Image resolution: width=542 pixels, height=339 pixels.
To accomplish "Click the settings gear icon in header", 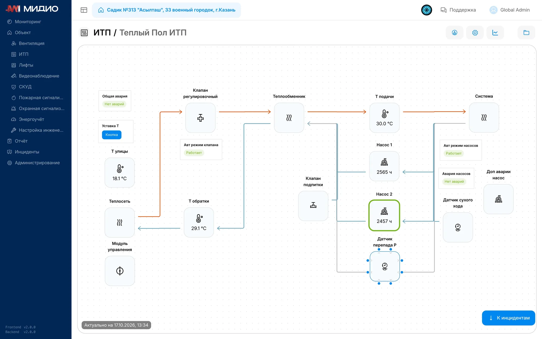I will tap(475, 33).
